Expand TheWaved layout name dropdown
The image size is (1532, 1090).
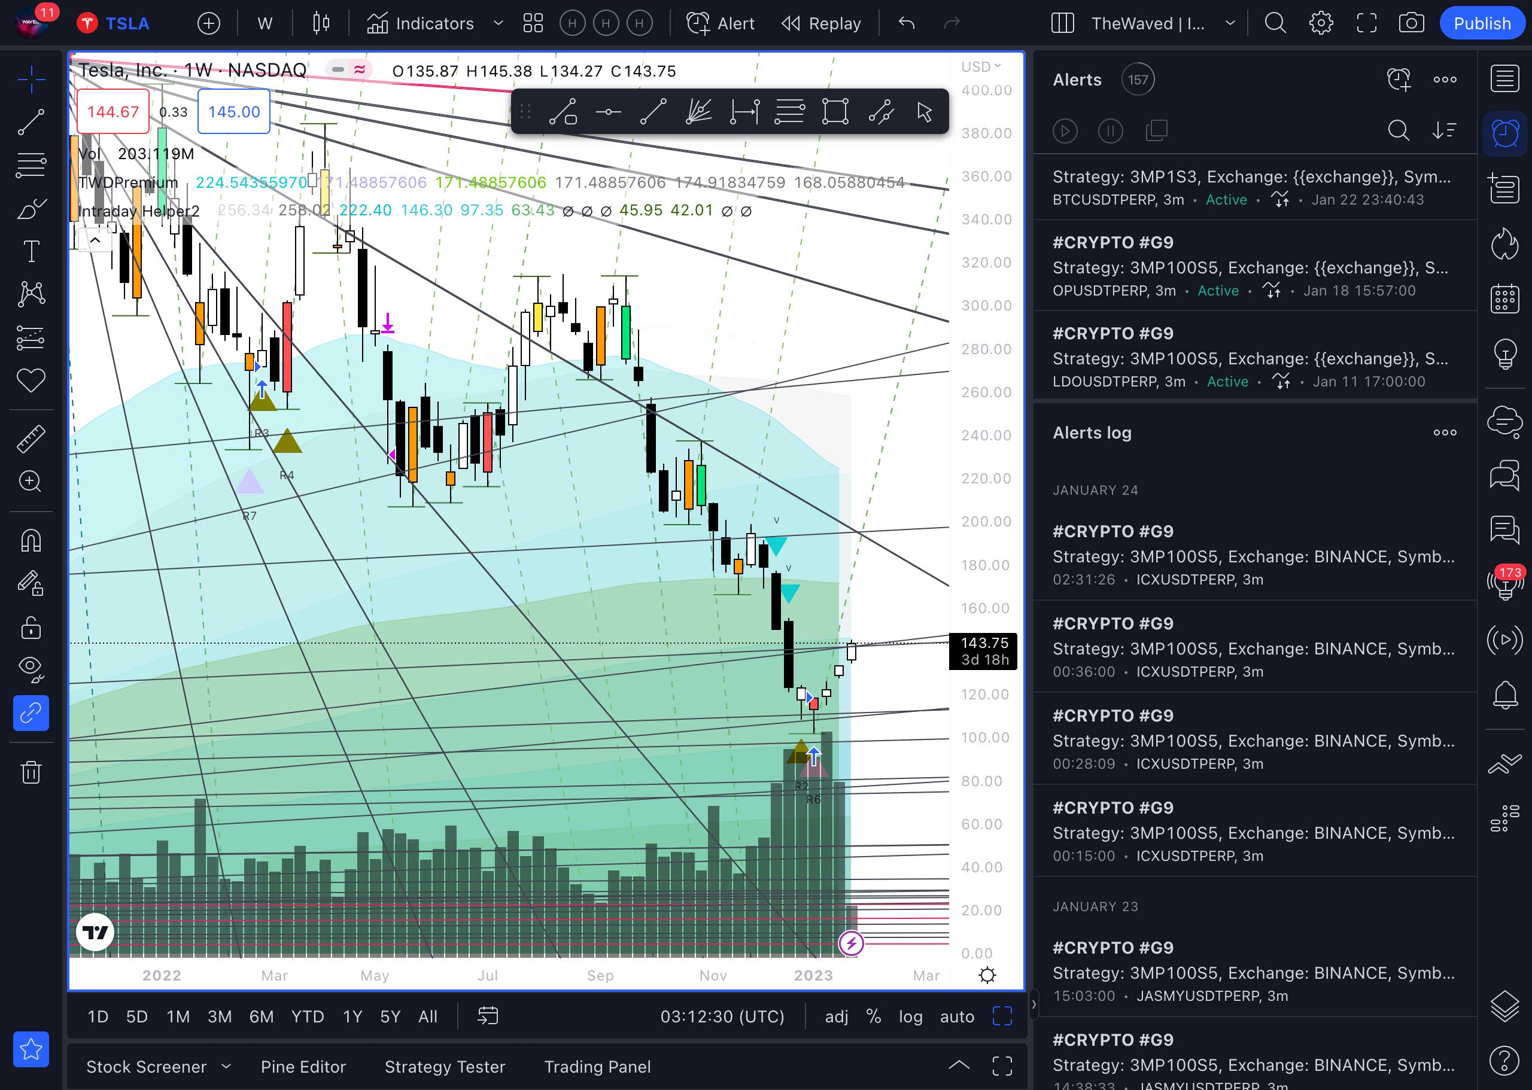tap(1230, 23)
